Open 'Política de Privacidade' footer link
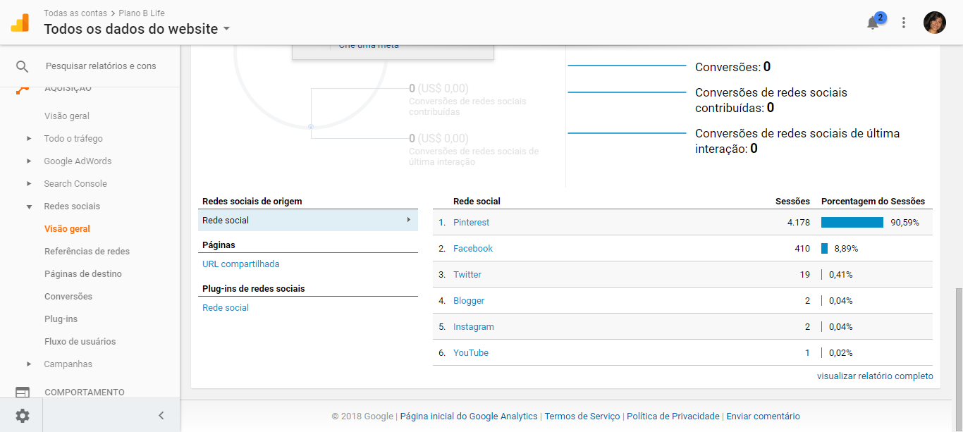The height and width of the screenshot is (432, 963). click(673, 416)
